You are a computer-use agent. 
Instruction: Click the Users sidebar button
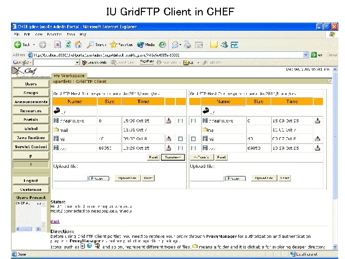point(31,84)
